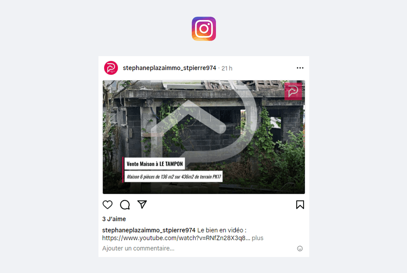Image resolution: width=407 pixels, height=273 pixels.
Task: Expand caption with plus link
Action: [258, 238]
